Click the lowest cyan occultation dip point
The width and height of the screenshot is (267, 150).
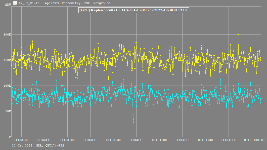coord(133,123)
